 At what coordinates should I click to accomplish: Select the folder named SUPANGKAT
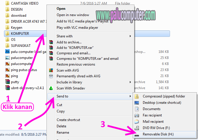tap(21, 46)
